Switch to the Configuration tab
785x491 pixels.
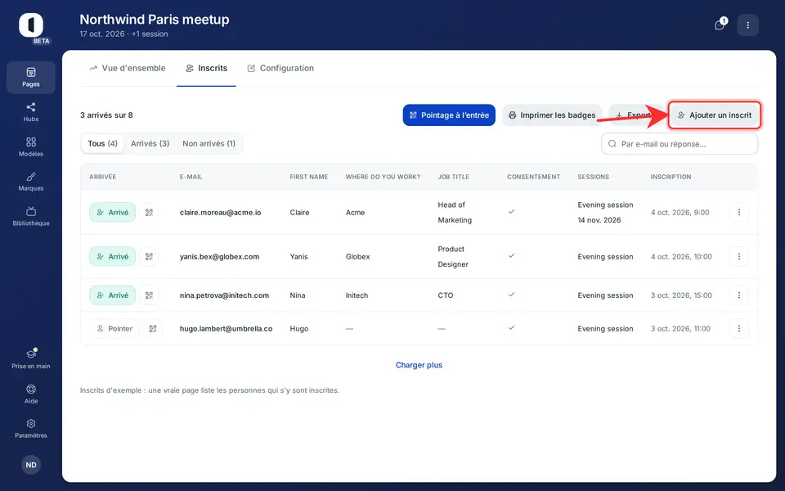click(280, 68)
